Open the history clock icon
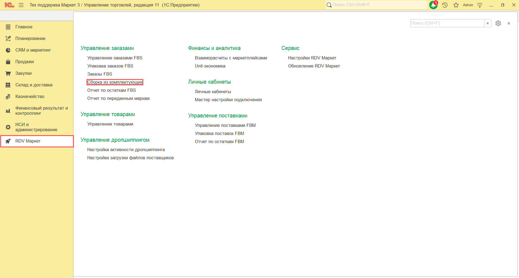 point(445,5)
